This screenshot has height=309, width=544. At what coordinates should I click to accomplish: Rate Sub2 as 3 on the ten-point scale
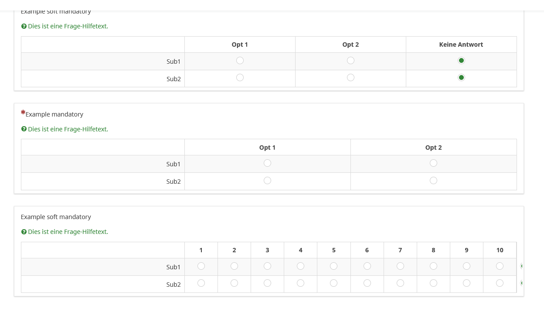(x=267, y=283)
